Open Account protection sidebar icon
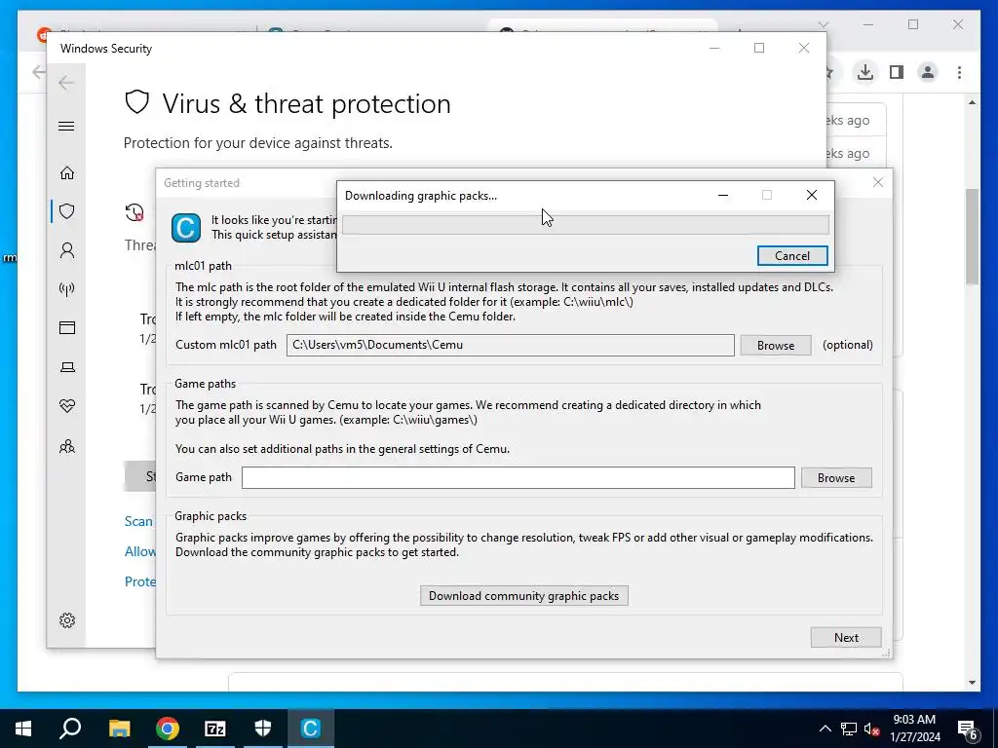This screenshot has height=748, width=998. point(67,250)
